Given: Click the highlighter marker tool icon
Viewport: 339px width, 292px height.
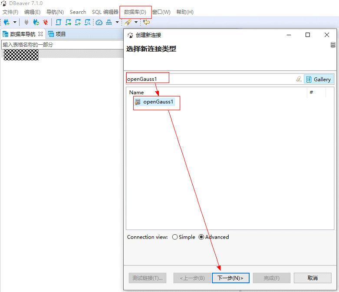Looking at the screenshot, I should tap(128, 22).
